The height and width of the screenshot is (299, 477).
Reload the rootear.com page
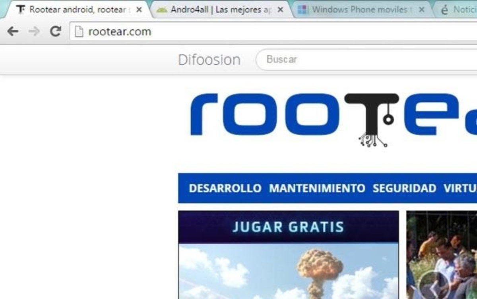click(55, 31)
